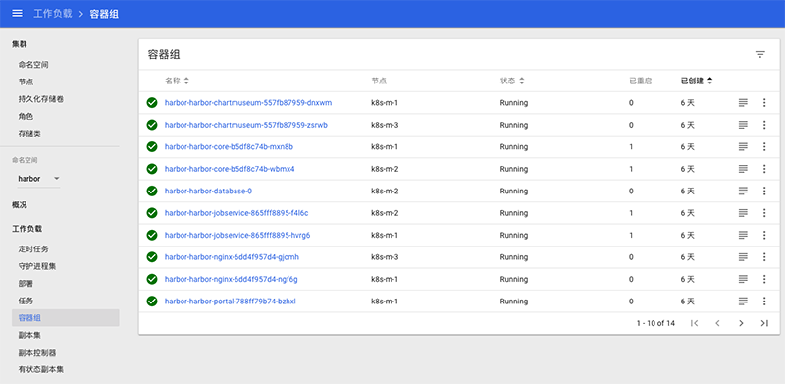
Task: Sort pods by 已创建 column
Action: tap(697, 81)
